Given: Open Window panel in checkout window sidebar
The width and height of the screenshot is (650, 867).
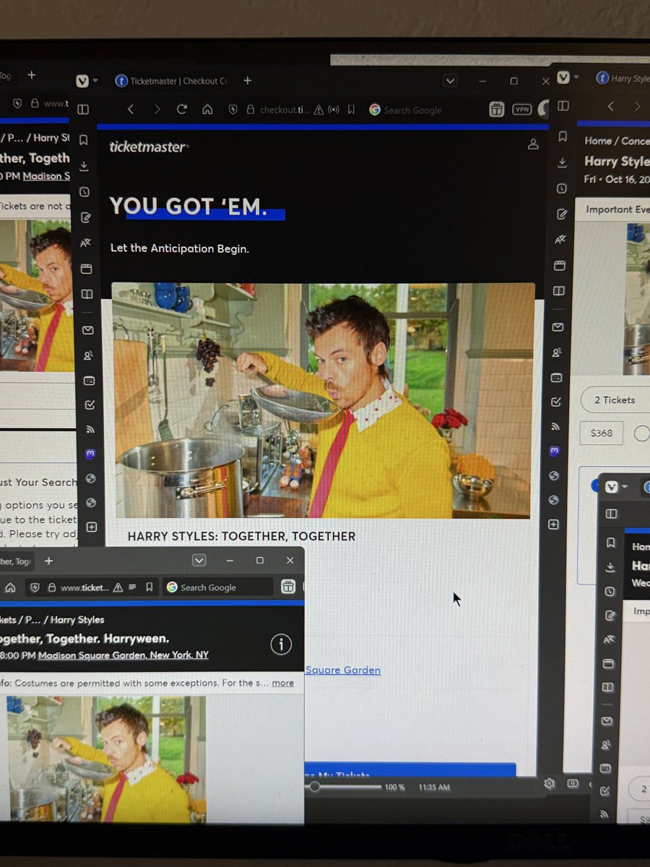Looking at the screenshot, I should [x=86, y=269].
